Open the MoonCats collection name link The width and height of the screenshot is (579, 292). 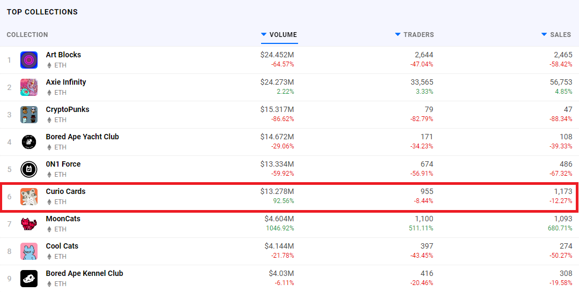click(63, 219)
